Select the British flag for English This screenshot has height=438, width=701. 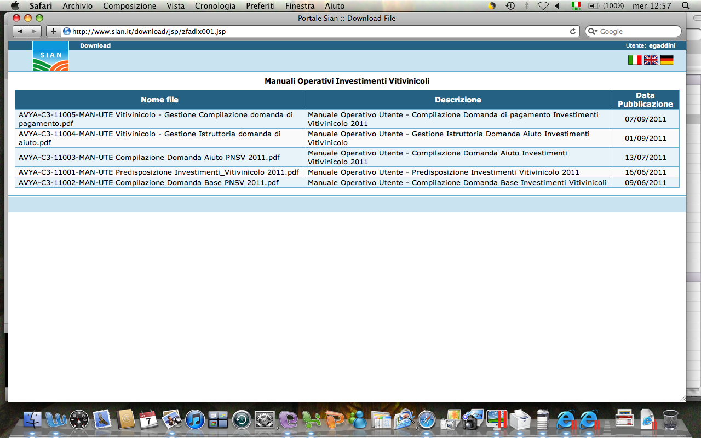(651, 60)
